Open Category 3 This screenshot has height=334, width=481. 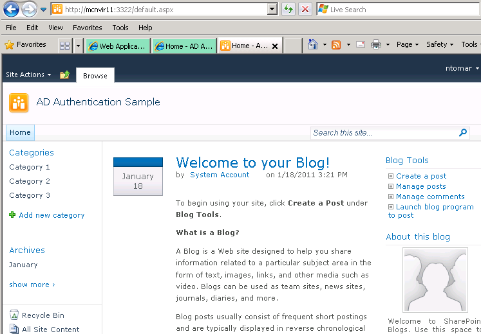(30, 195)
